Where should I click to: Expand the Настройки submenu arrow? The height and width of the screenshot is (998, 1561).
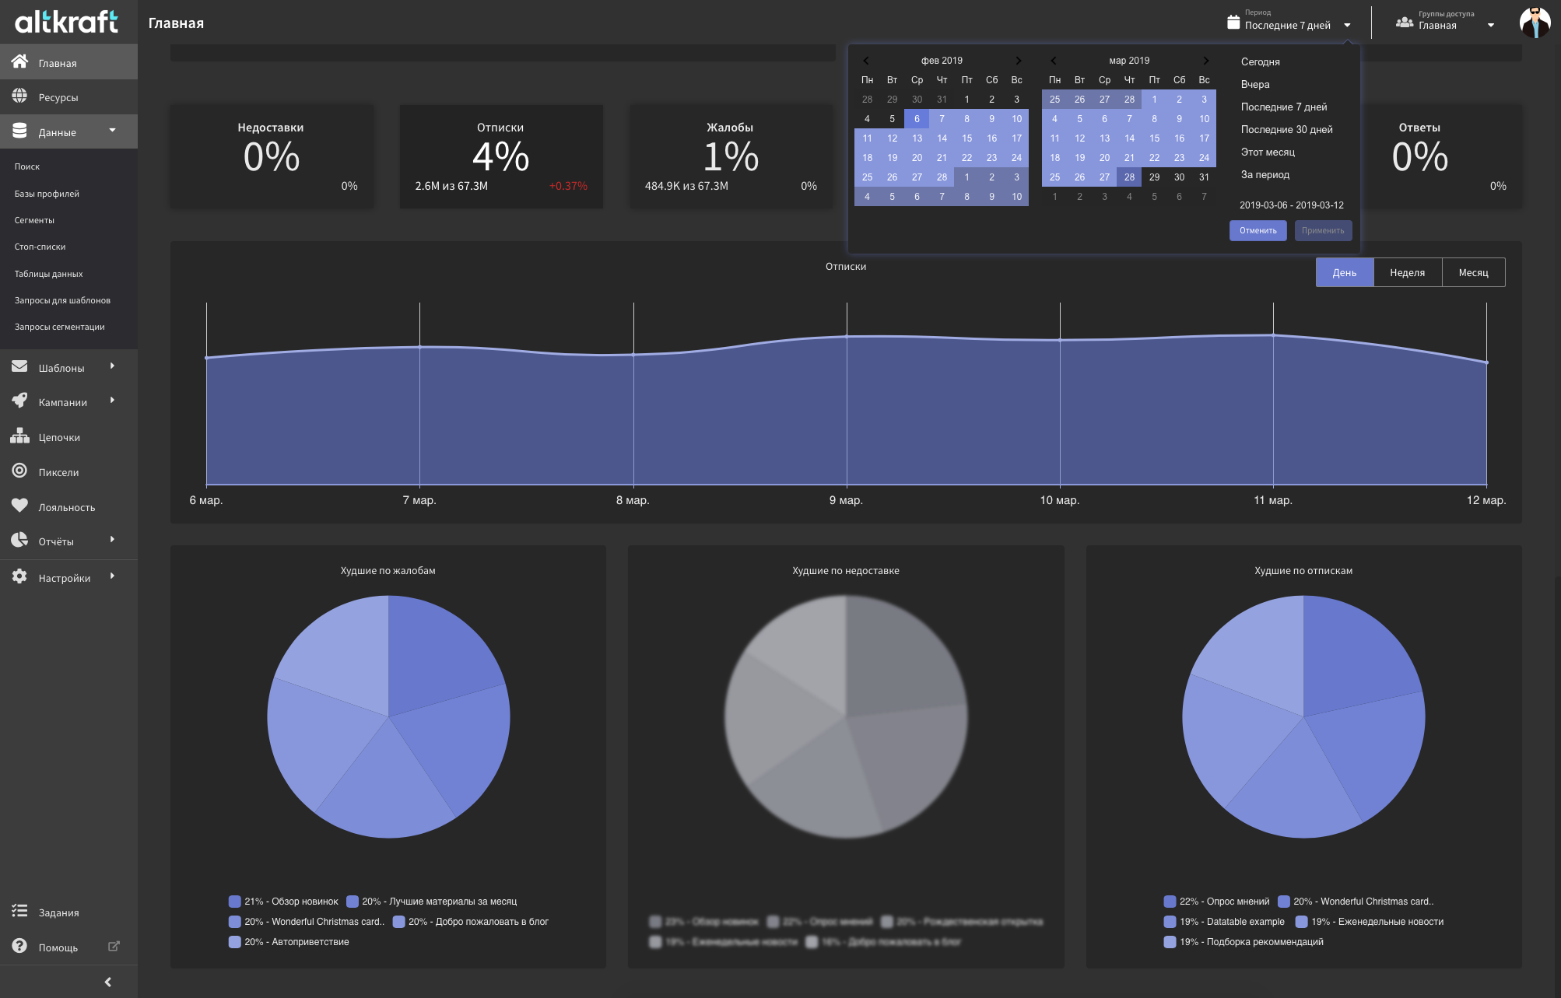click(113, 576)
